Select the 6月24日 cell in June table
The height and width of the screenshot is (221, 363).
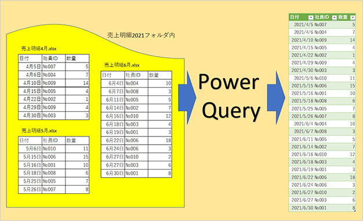(x=113, y=149)
